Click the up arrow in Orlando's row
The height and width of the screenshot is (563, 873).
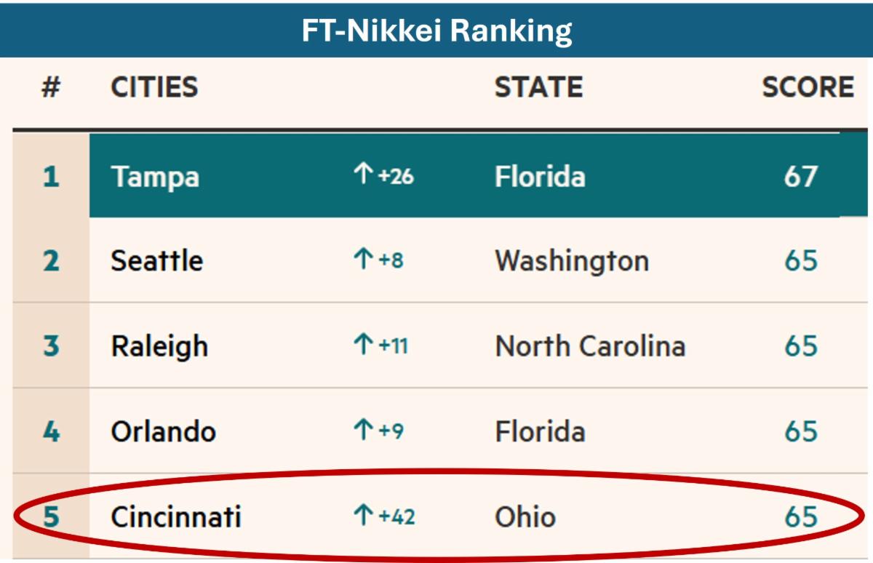tap(362, 431)
